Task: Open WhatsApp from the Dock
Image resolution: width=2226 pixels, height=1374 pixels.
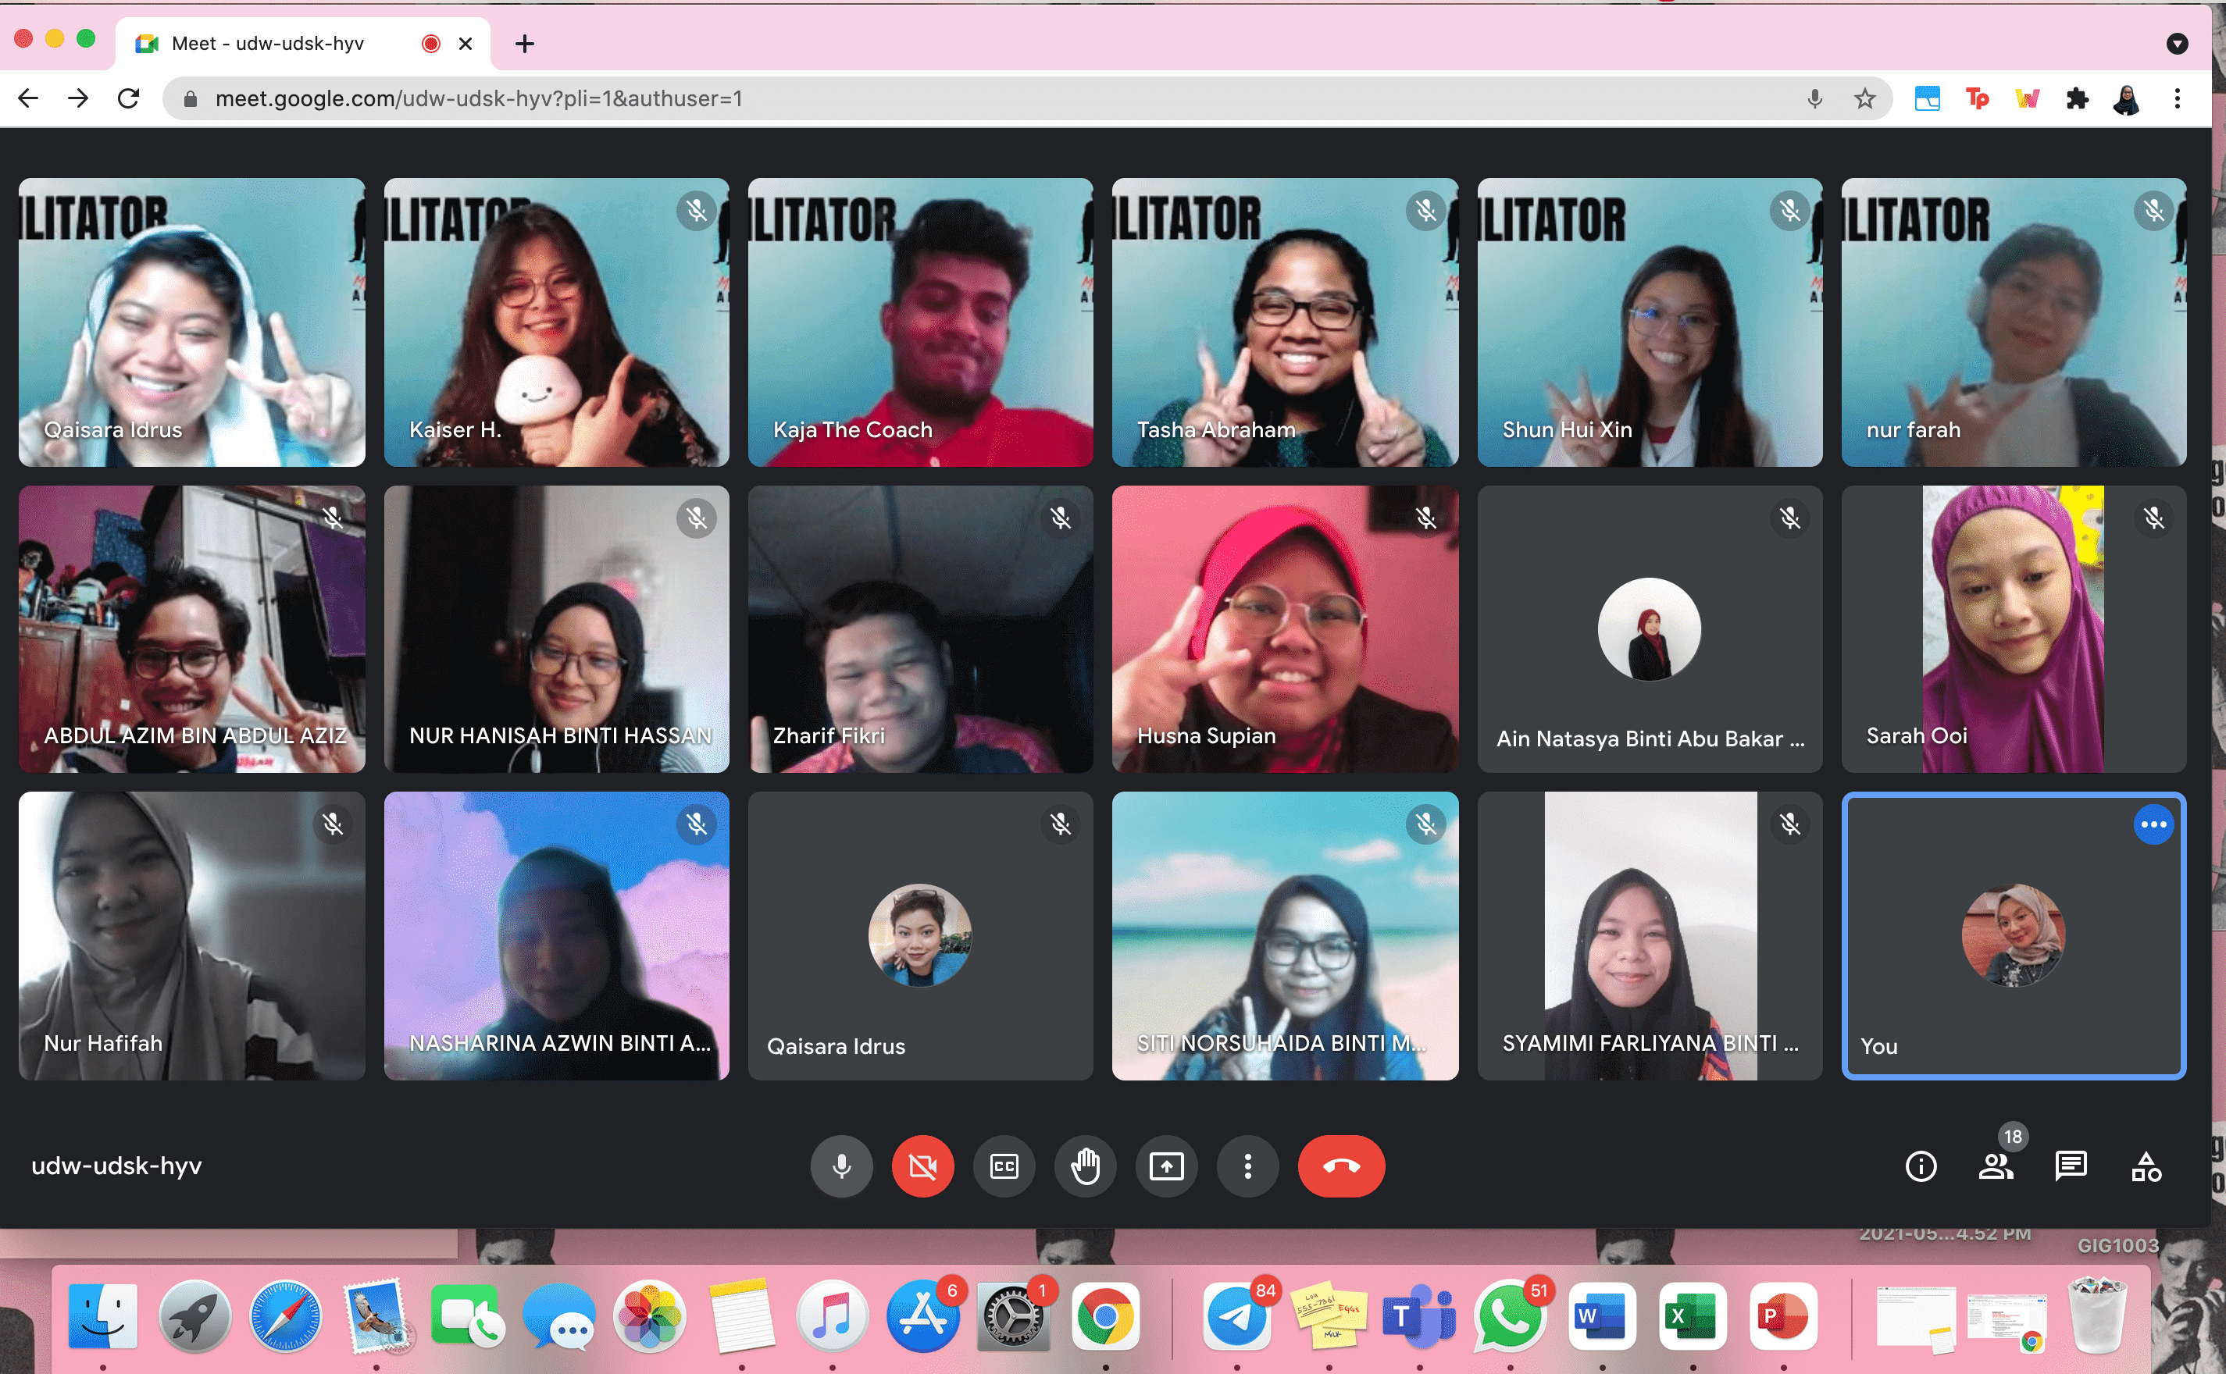Action: click(x=1509, y=1317)
